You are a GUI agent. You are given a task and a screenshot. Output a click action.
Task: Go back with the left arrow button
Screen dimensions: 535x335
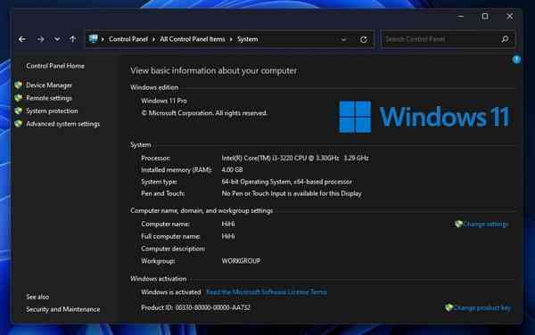click(x=22, y=39)
